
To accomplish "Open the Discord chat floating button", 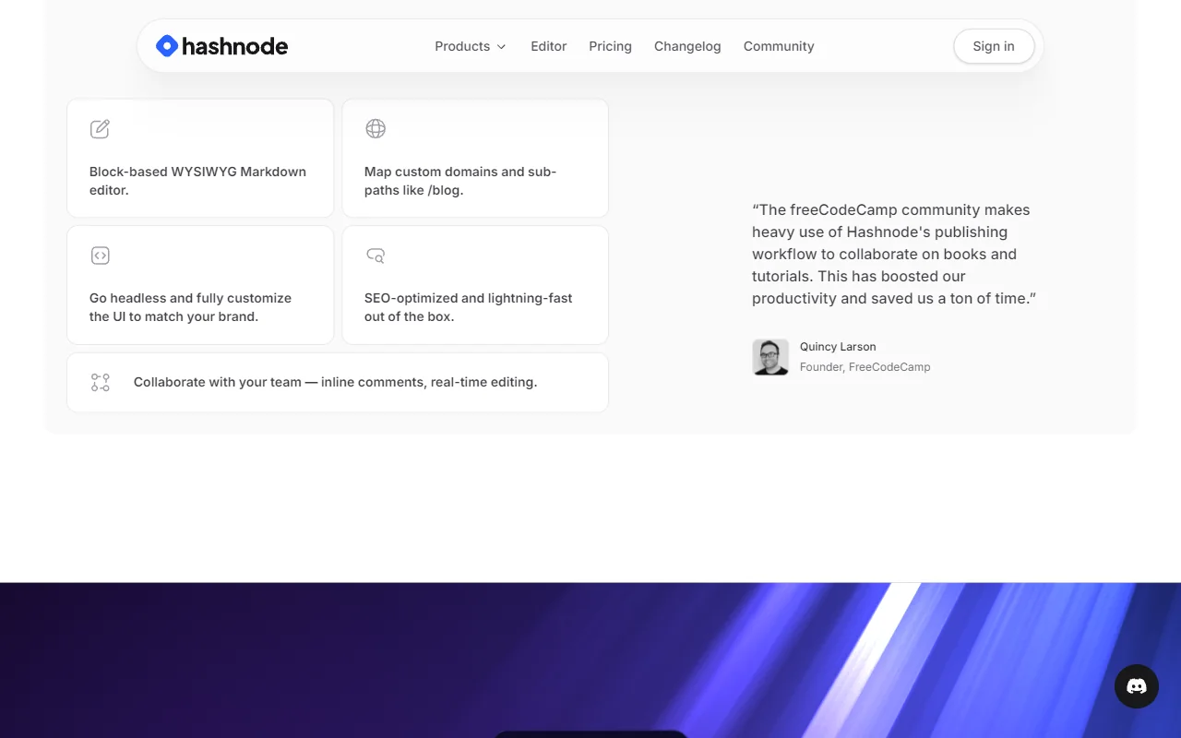I will tap(1137, 686).
